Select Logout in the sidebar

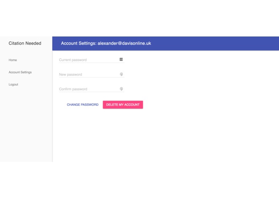tap(13, 84)
